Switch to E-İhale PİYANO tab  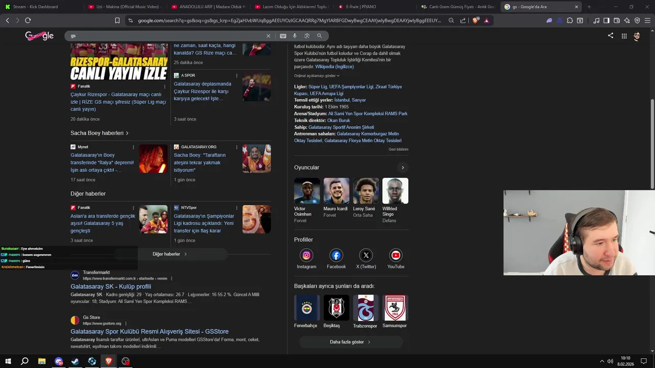click(374, 7)
